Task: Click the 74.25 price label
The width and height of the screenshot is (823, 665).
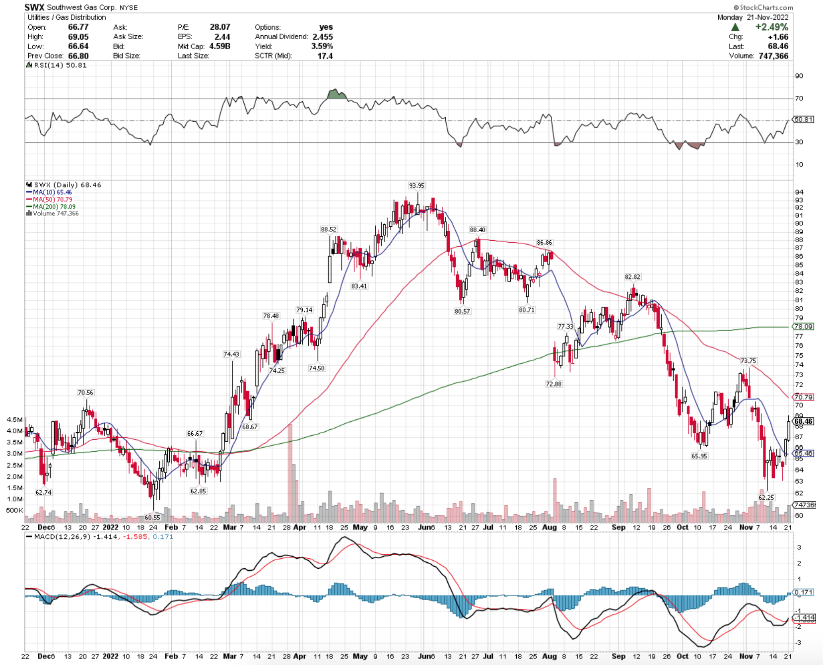Action: point(277,371)
